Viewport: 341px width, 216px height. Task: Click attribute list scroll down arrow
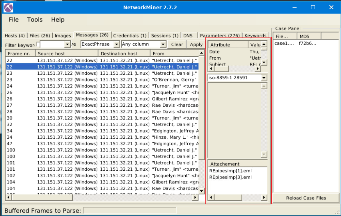click(x=264, y=63)
